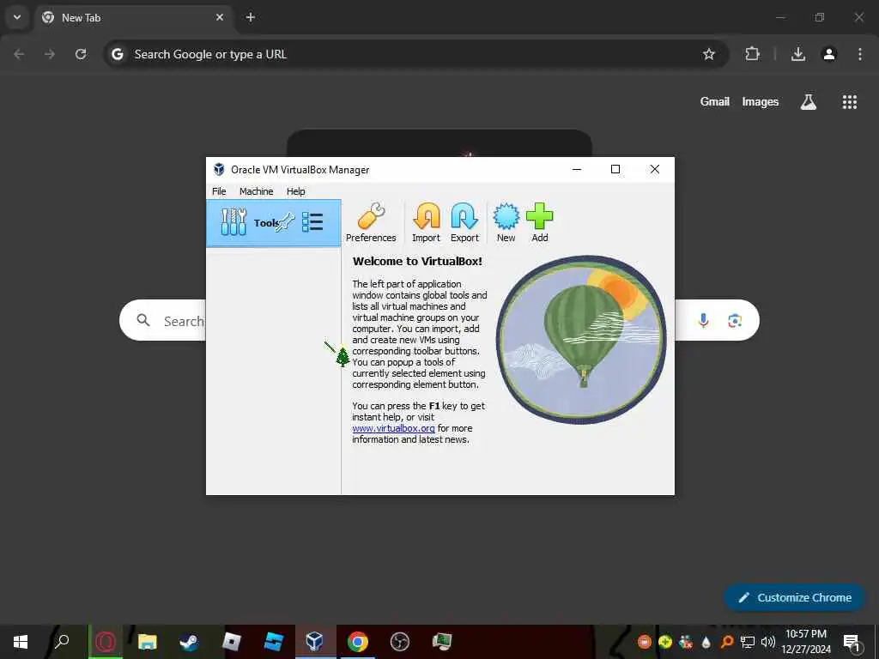Open Chrome three-dot menu
Viewport: 879px width, 659px height.
click(x=860, y=54)
